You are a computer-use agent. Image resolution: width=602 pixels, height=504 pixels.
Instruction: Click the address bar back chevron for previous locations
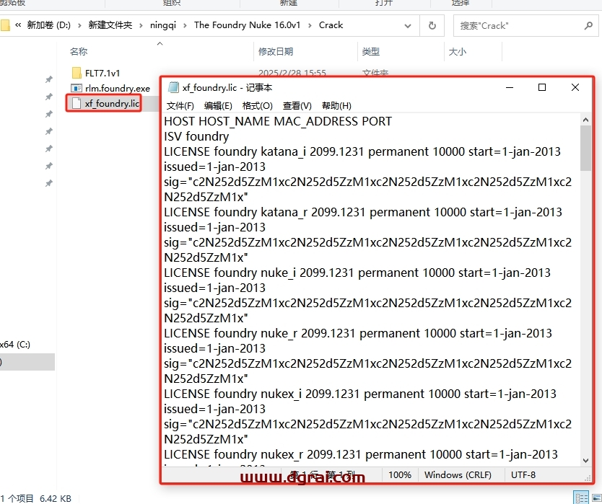tap(18, 25)
